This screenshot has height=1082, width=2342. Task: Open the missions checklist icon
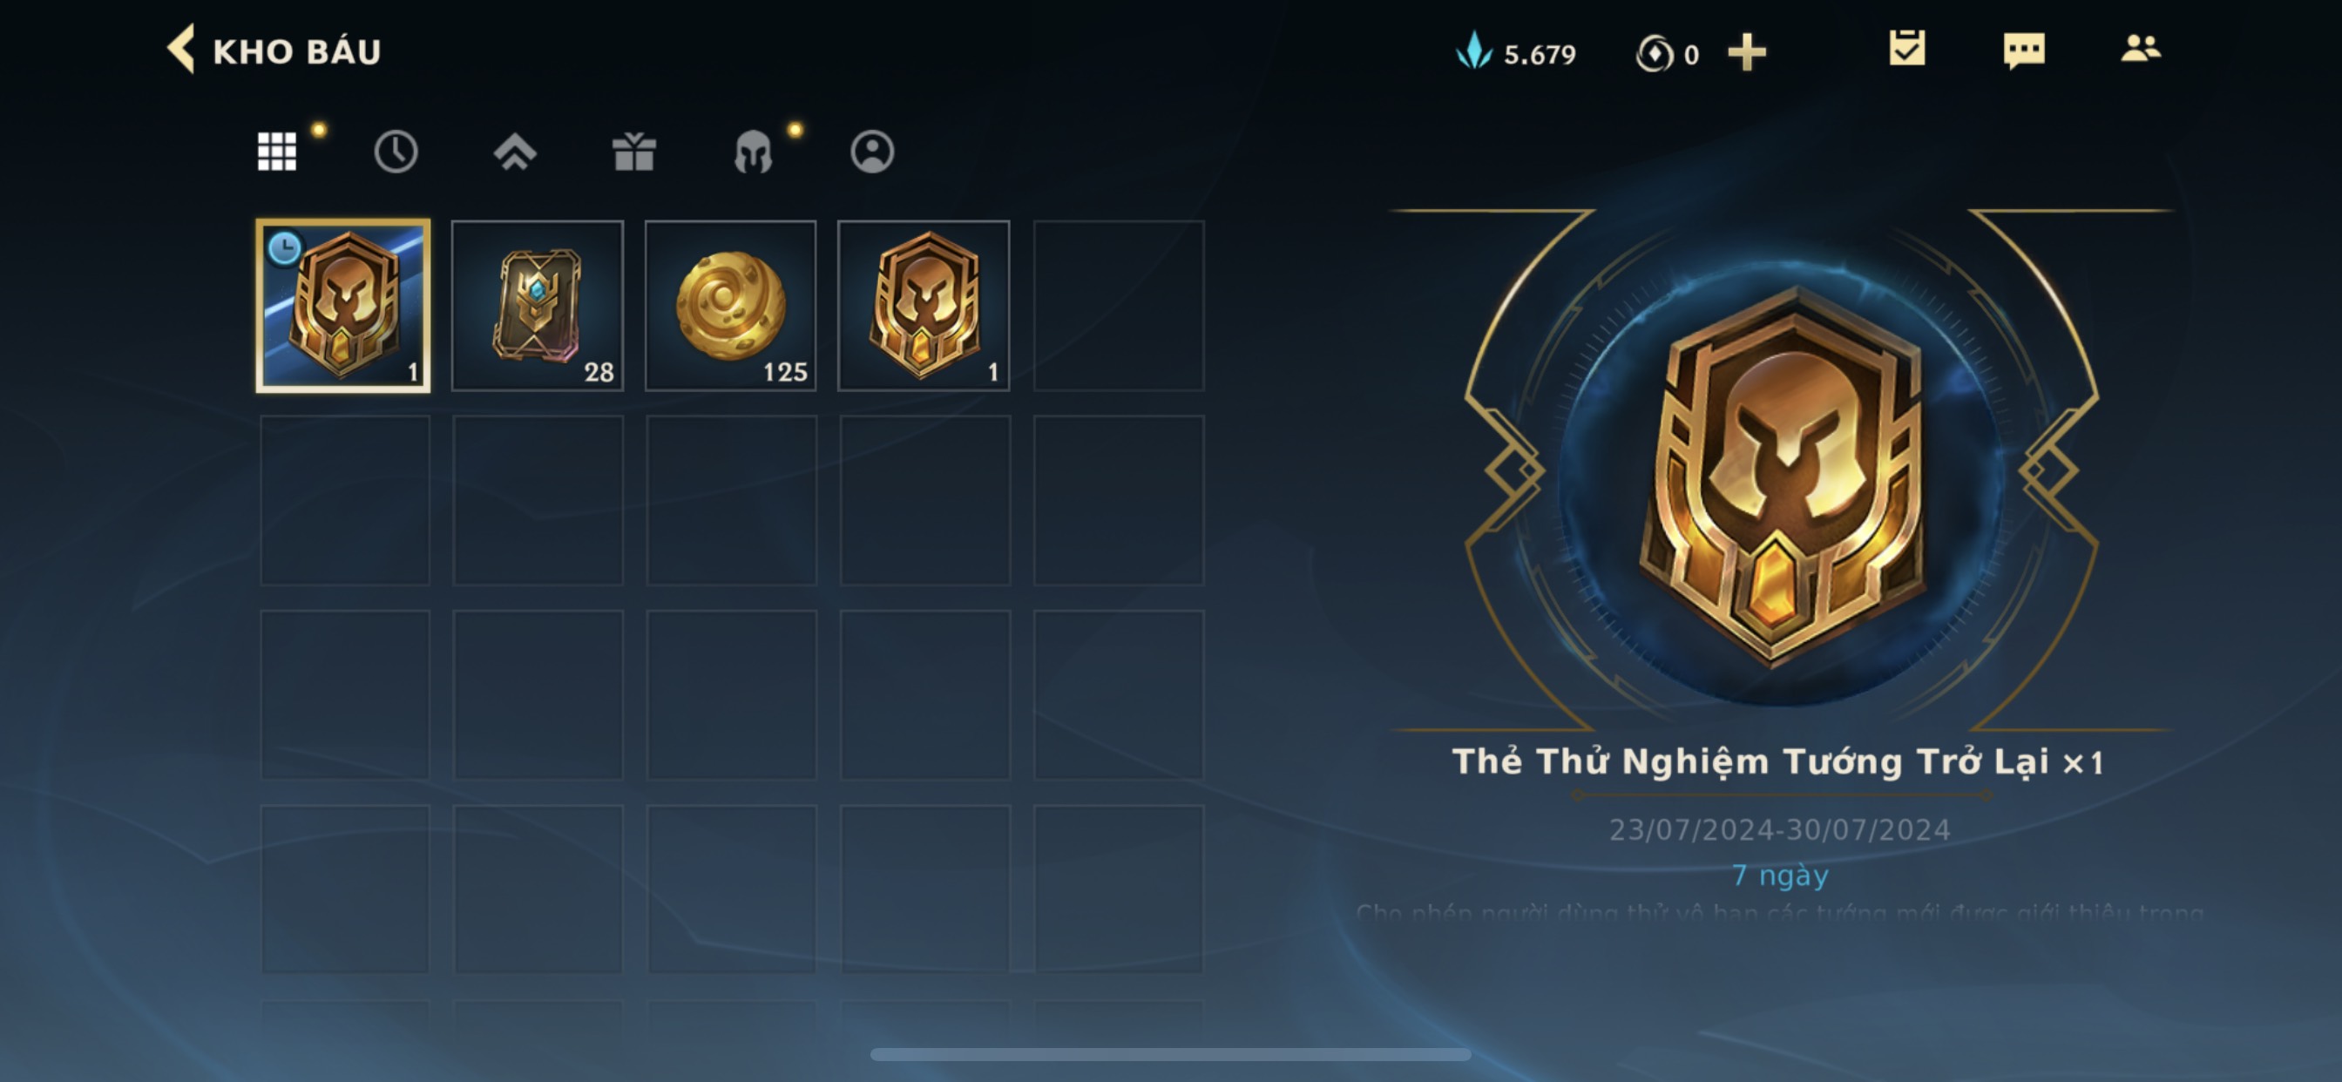tap(1906, 48)
